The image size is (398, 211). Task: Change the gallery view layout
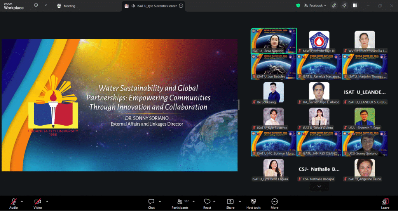355,5
